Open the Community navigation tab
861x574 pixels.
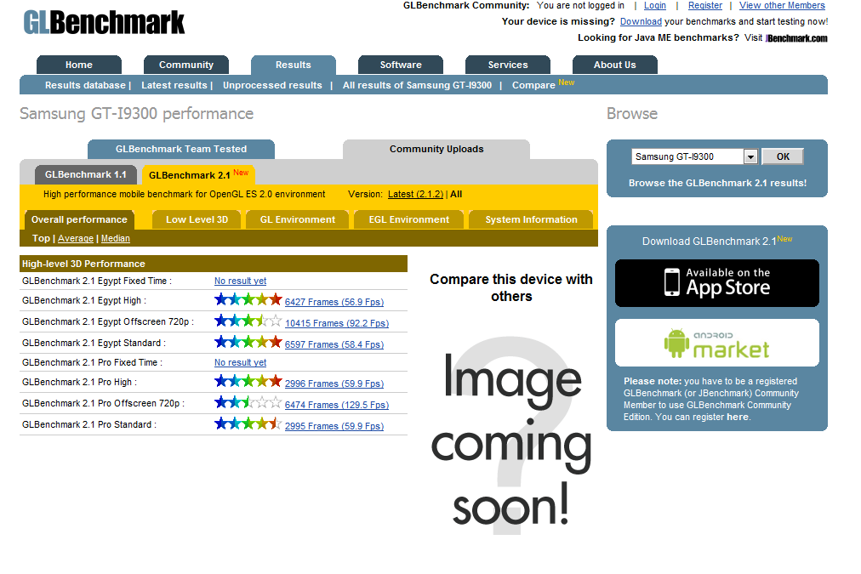click(186, 65)
